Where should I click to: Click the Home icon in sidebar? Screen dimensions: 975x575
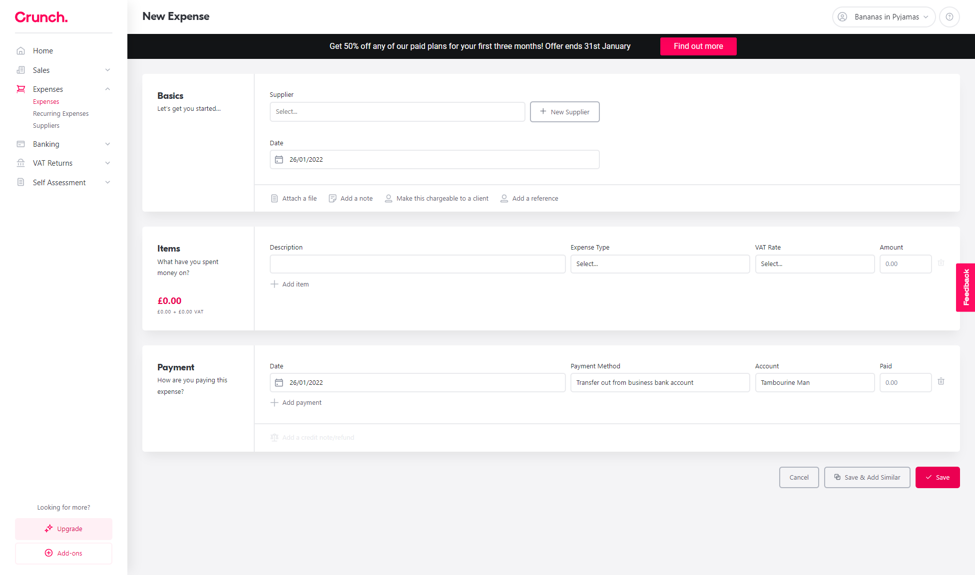(x=21, y=51)
